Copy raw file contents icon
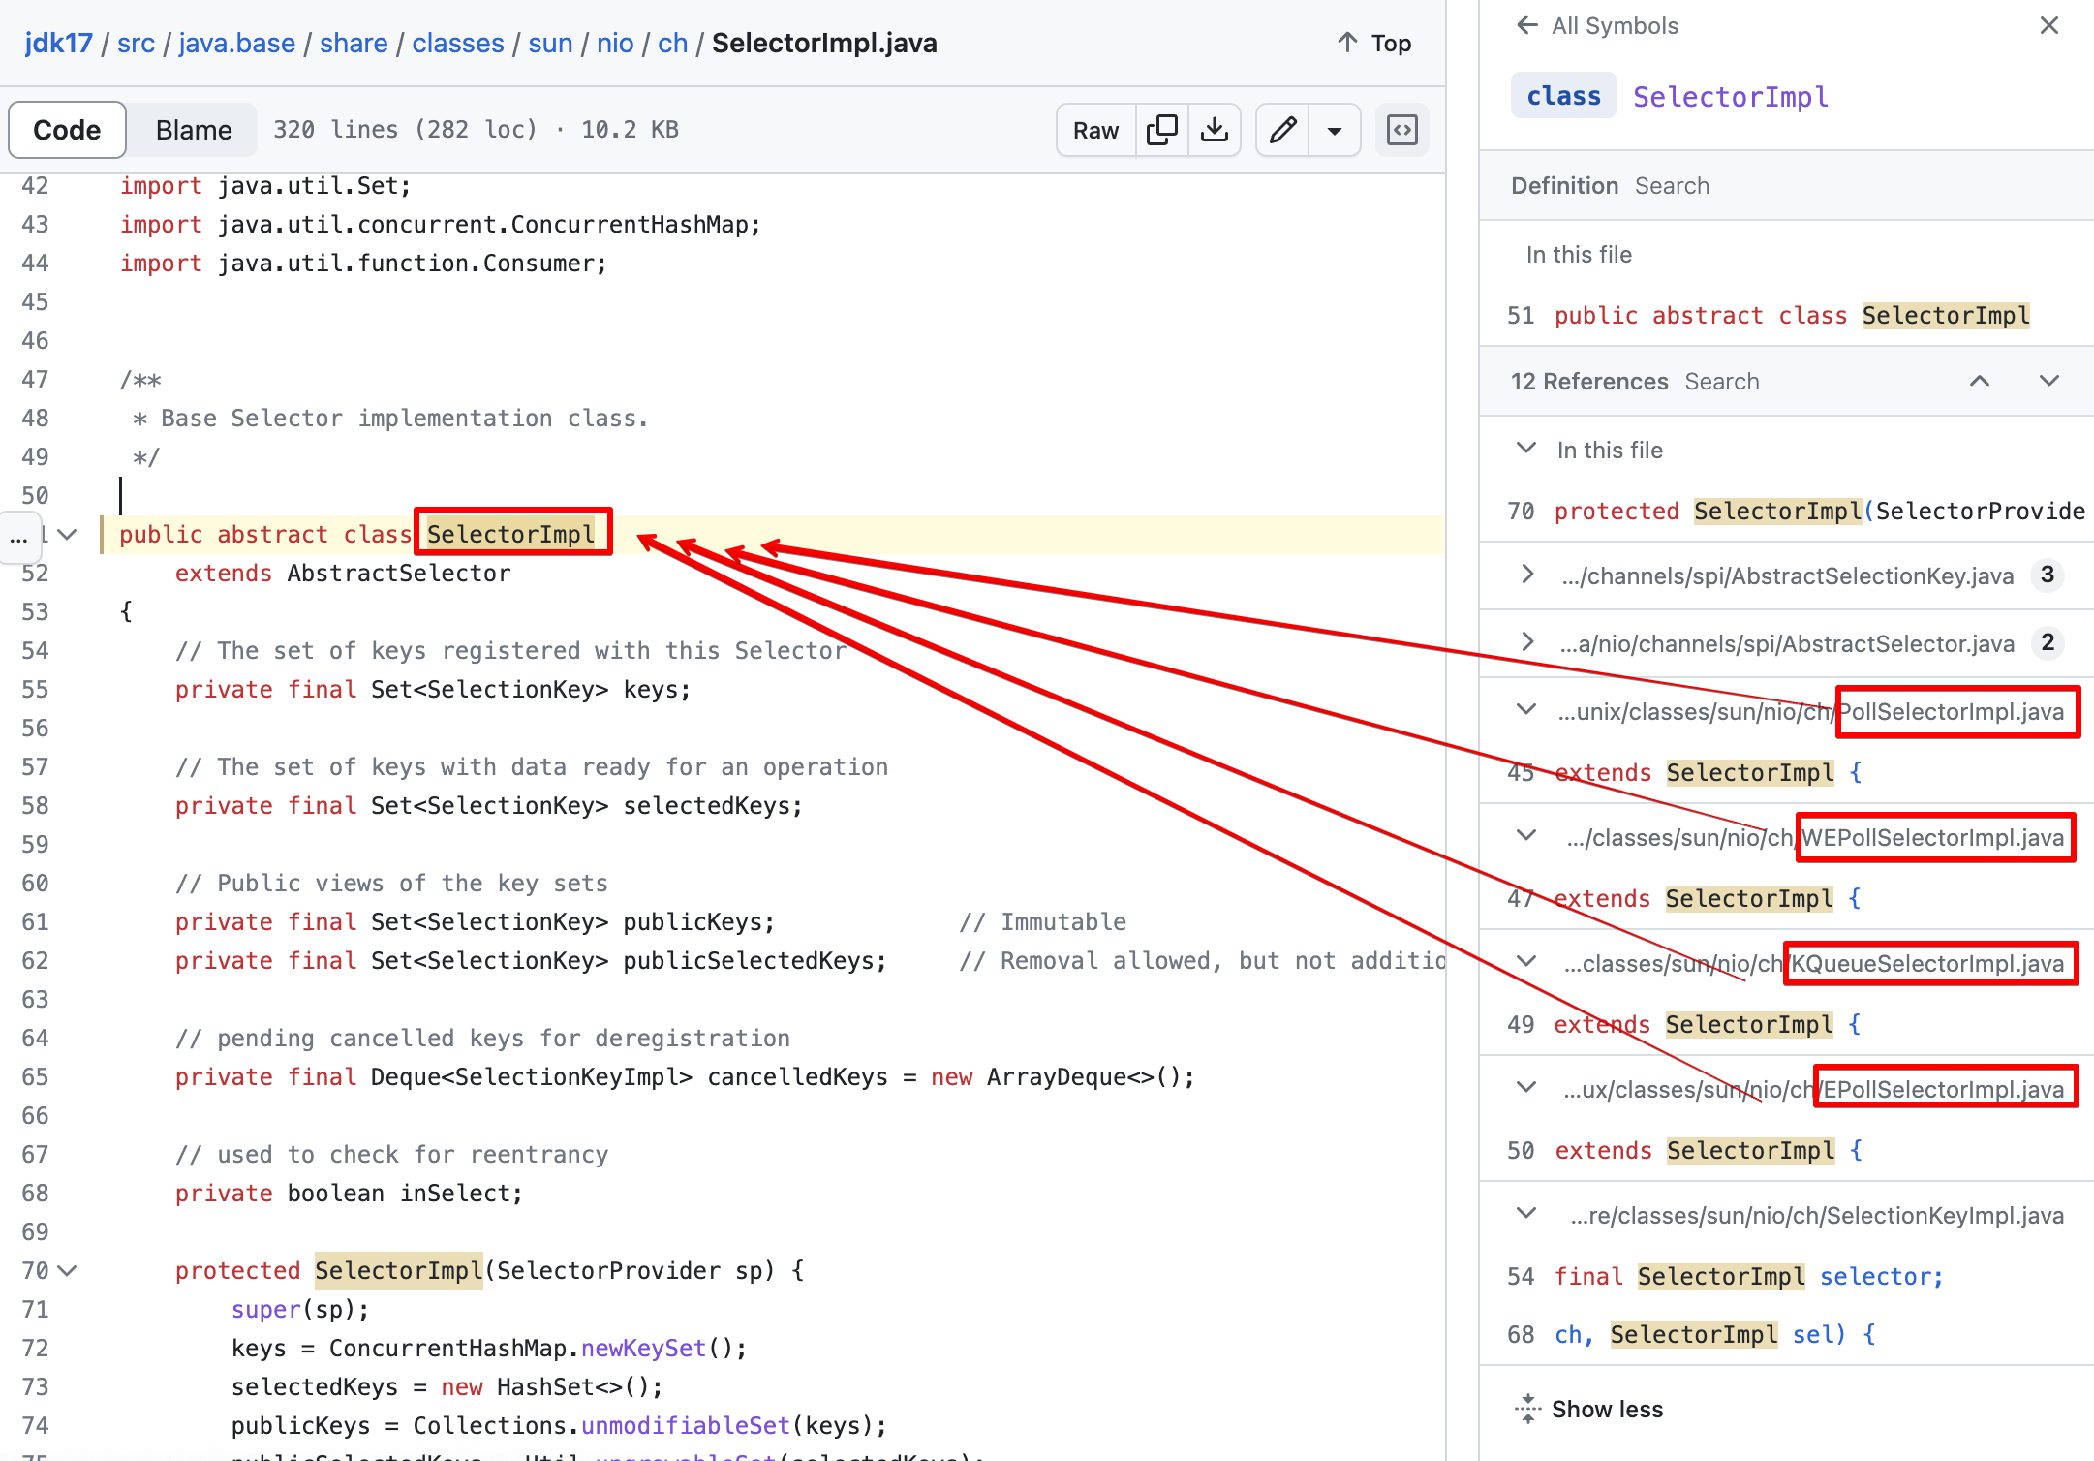The height and width of the screenshot is (1461, 2094). tap(1161, 130)
